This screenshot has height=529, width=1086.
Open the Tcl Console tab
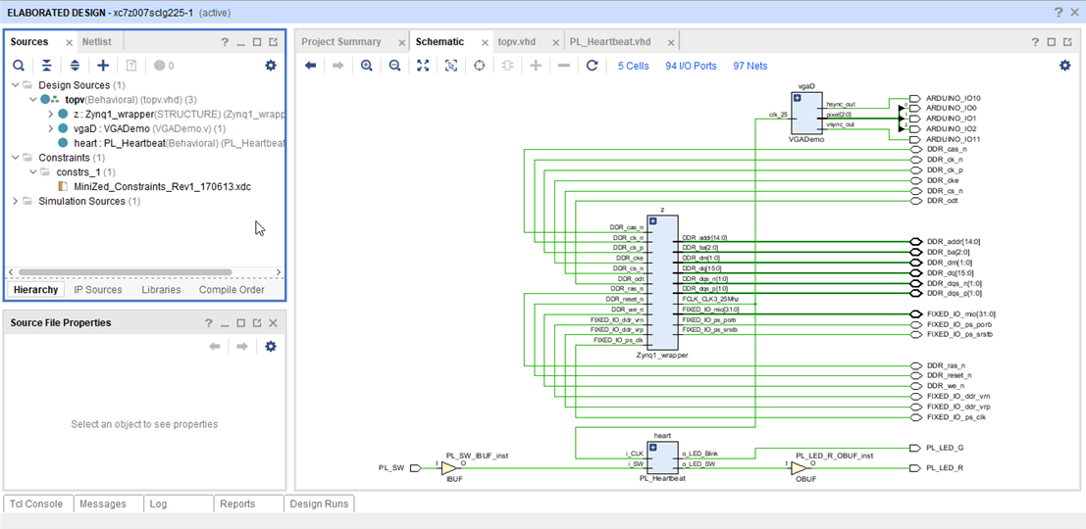click(x=38, y=504)
